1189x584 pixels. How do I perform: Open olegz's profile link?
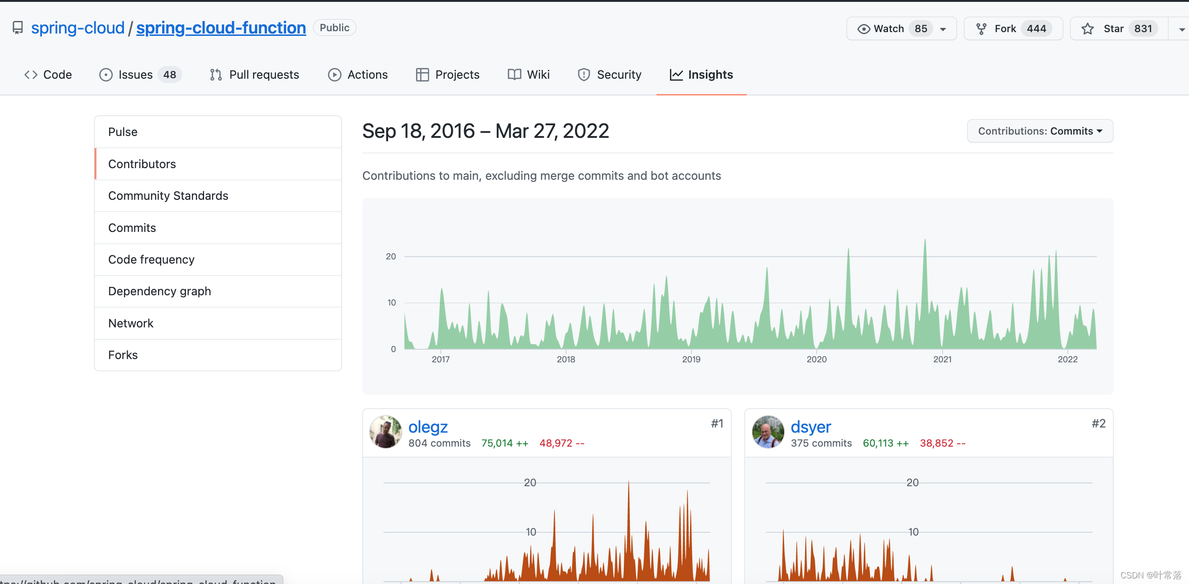(x=428, y=427)
